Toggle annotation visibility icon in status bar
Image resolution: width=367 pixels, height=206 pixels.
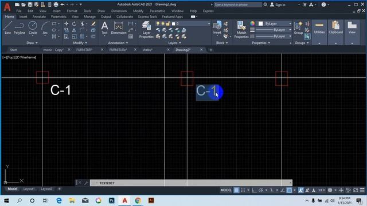[300, 190]
